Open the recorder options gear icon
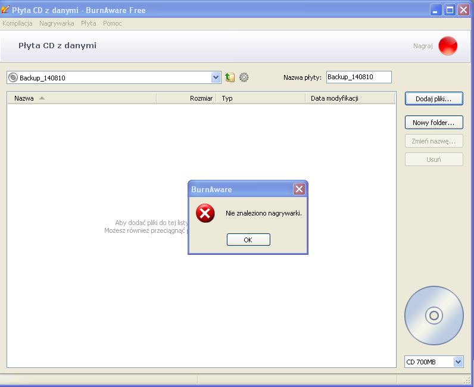 244,77
